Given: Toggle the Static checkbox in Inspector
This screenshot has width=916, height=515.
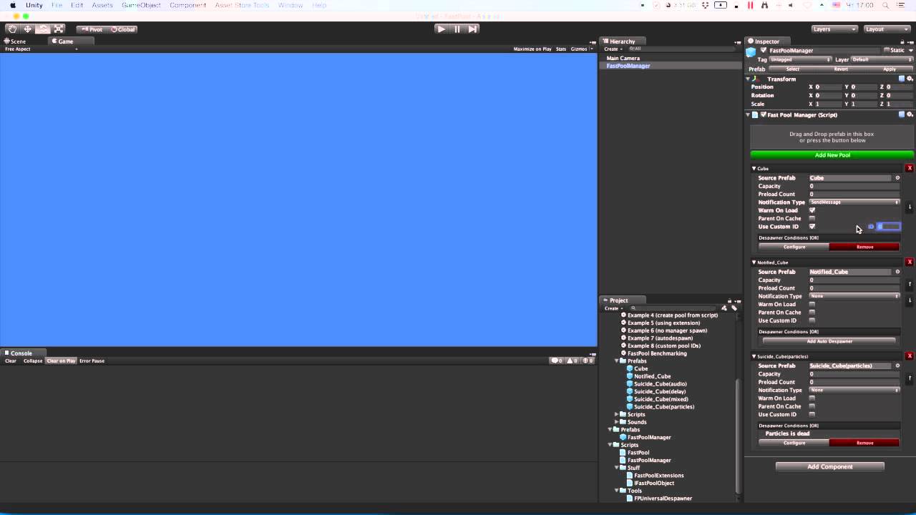Looking at the screenshot, I should 887,51.
